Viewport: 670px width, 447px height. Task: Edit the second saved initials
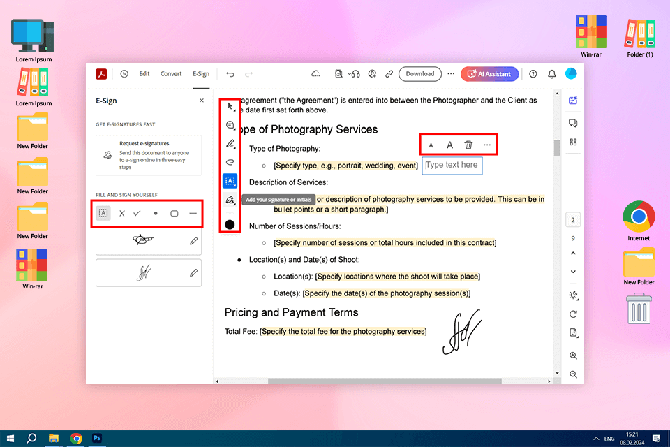coord(193,272)
